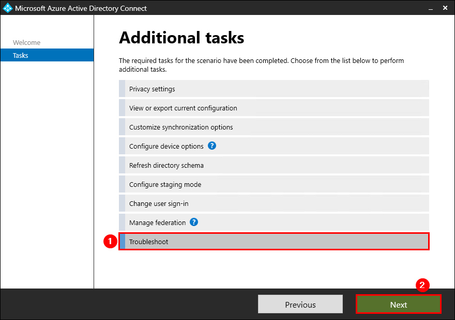The height and width of the screenshot is (320, 455).
Task: Select the Privacy settings task
Action: coord(274,89)
